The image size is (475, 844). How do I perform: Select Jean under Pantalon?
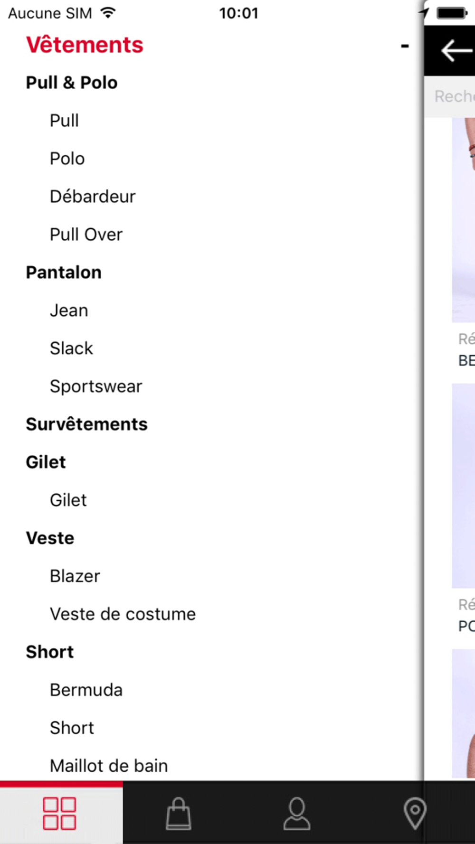click(69, 310)
